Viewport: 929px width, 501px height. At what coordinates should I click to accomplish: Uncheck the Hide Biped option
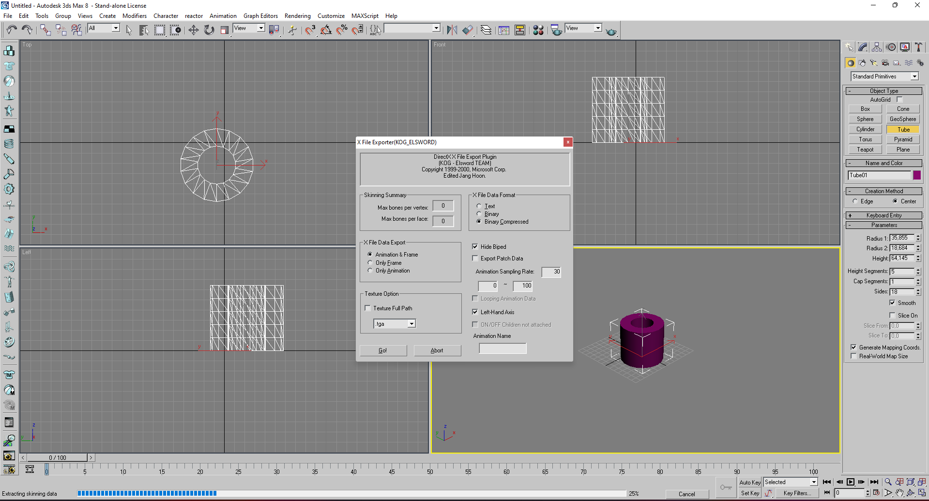click(x=475, y=246)
